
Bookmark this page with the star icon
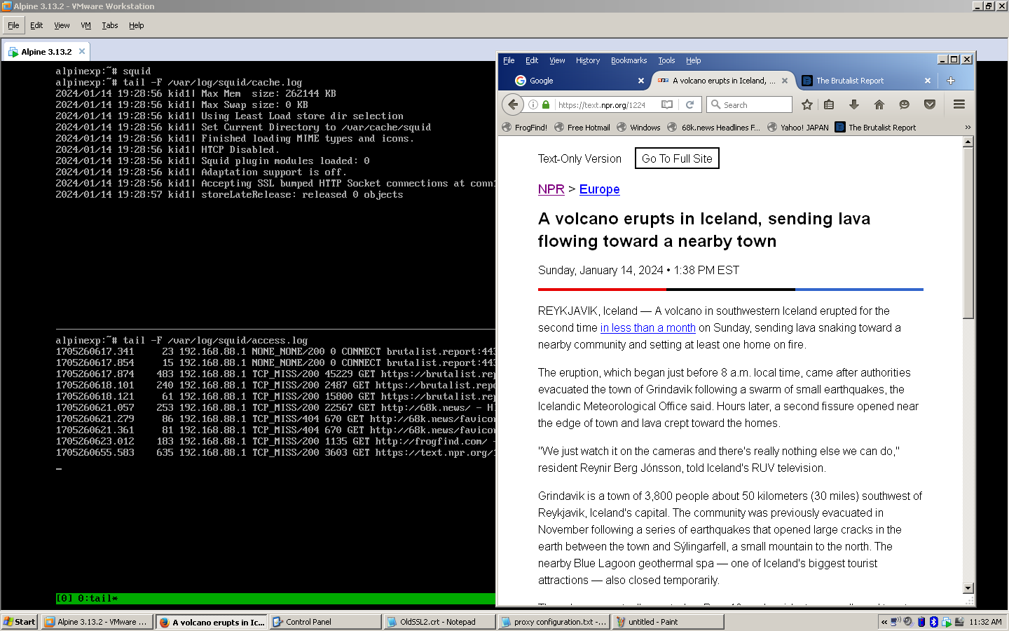(807, 104)
